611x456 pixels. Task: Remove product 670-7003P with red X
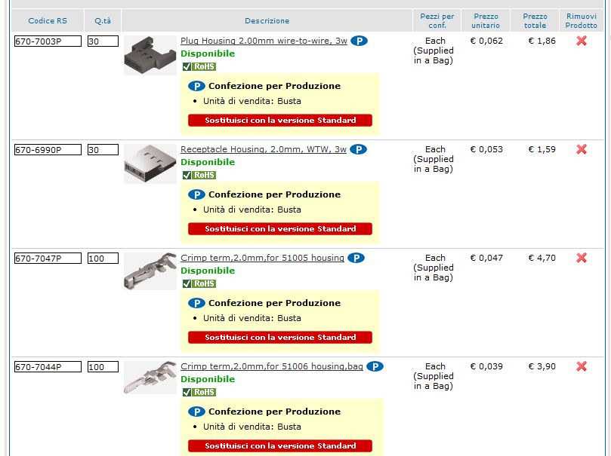point(582,41)
